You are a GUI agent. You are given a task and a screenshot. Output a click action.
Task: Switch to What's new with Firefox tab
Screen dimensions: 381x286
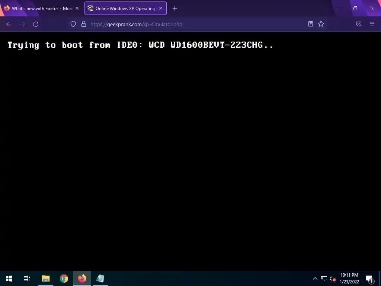(x=41, y=8)
